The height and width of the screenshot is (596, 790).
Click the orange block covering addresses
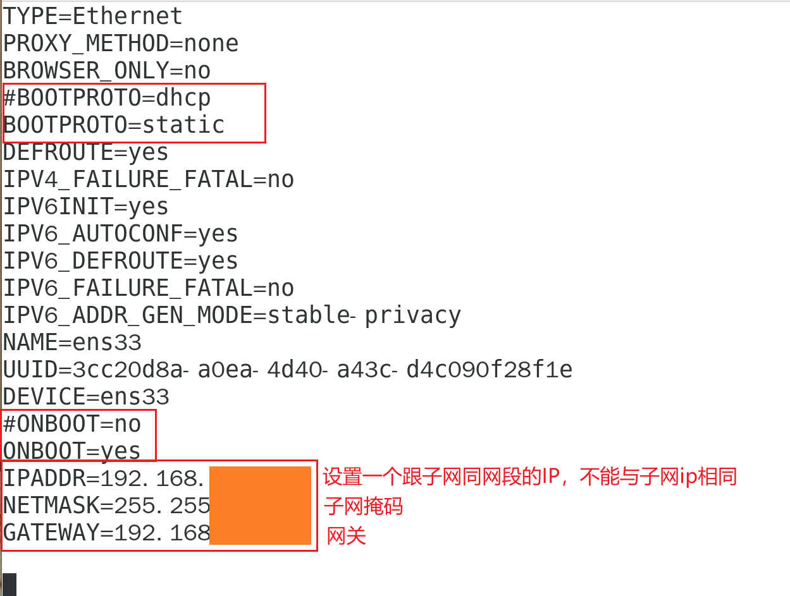click(260, 506)
